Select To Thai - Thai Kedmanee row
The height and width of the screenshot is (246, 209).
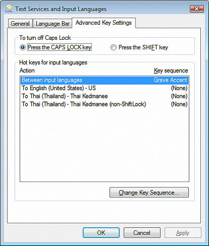pyautogui.click(x=104, y=96)
